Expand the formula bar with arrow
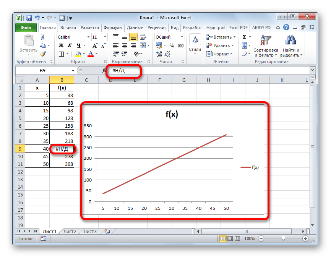 coord(312,70)
